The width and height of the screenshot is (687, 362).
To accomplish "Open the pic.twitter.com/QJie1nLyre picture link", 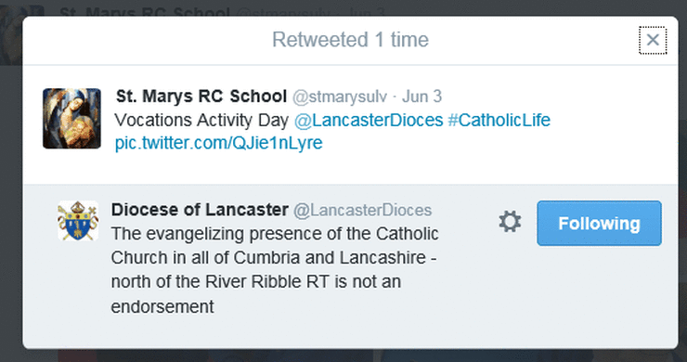I will (x=218, y=143).
